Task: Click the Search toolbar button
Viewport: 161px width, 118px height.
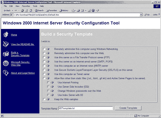Action: click(x=39, y=10)
